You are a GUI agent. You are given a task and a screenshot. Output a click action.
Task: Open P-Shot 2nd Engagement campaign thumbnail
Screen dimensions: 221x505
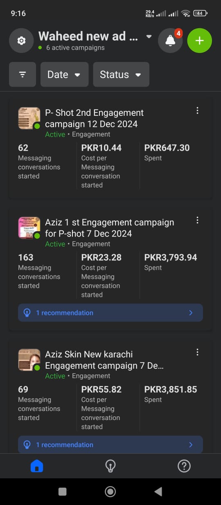[x=29, y=118]
